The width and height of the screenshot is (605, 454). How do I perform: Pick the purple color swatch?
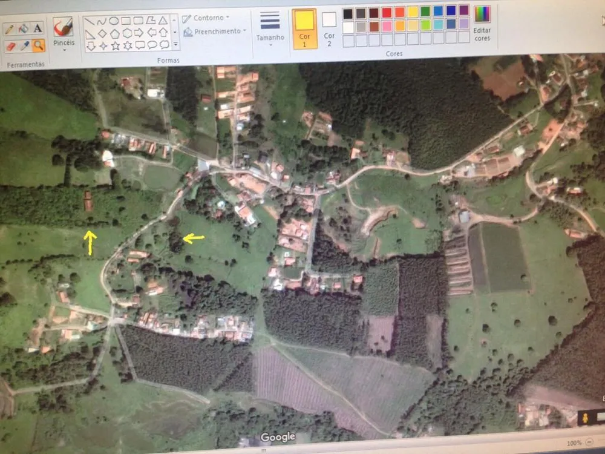click(464, 10)
